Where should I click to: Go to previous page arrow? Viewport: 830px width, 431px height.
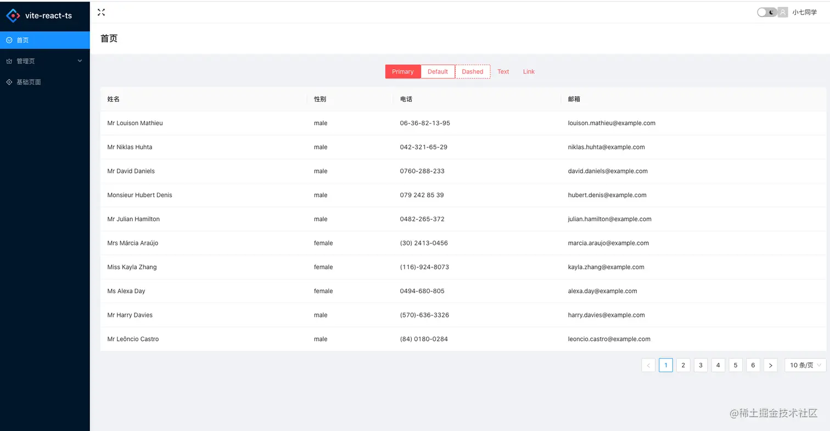click(x=648, y=365)
